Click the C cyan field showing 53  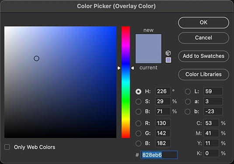point(211,123)
